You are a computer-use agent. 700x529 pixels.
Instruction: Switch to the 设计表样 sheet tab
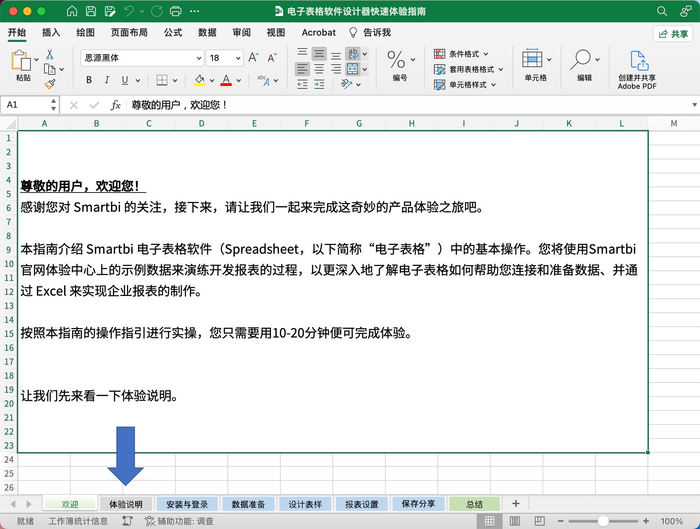coord(305,504)
